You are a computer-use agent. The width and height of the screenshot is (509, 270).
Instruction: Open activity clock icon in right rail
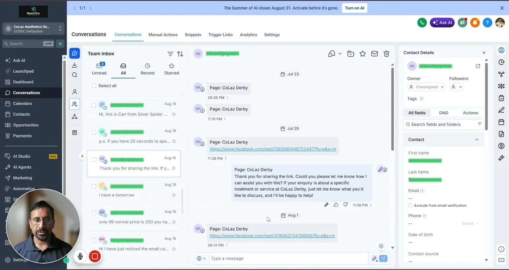click(501, 63)
